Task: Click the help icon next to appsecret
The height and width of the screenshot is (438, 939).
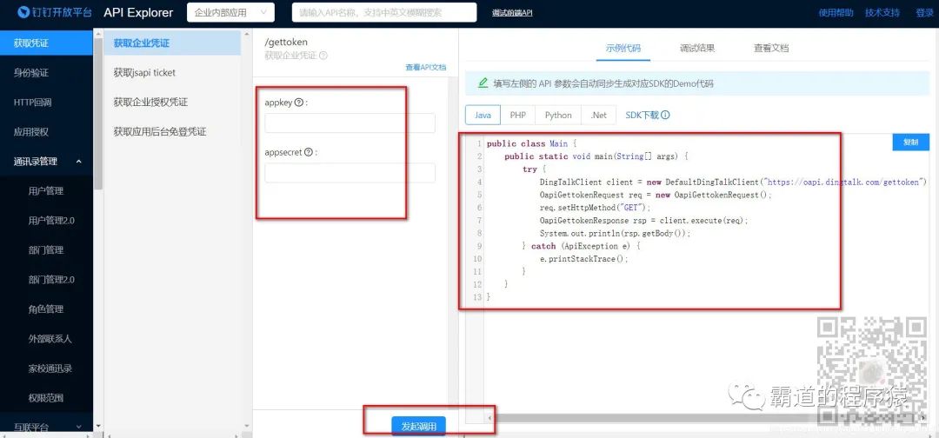Action: 308,152
